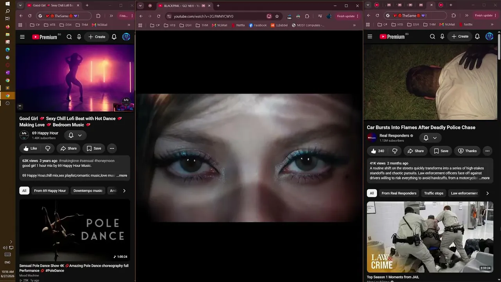Open DSH bookmark folder in left window
501x282 pixels.
pyautogui.click(x=66, y=25)
